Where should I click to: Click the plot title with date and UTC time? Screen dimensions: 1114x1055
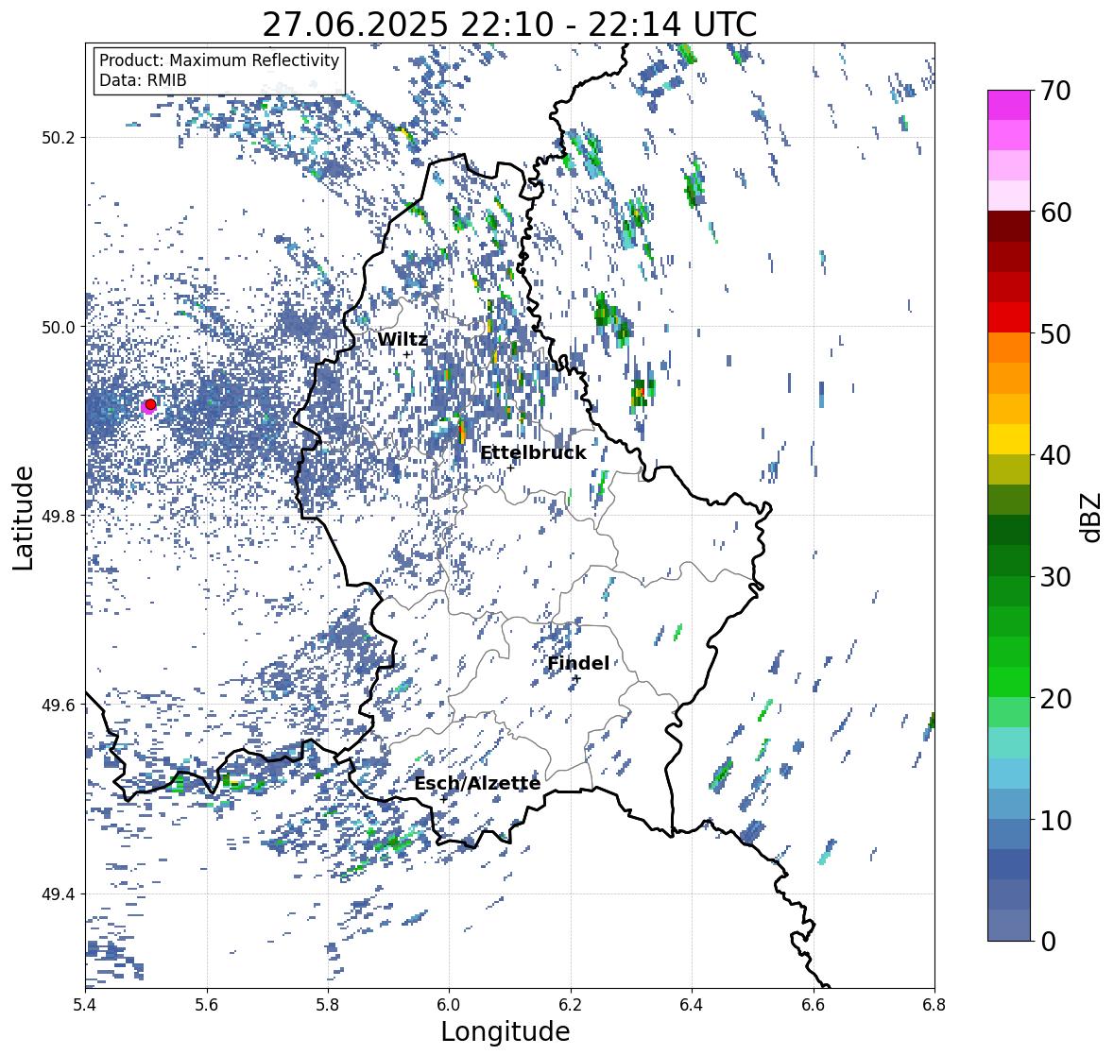pyautogui.click(x=509, y=25)
